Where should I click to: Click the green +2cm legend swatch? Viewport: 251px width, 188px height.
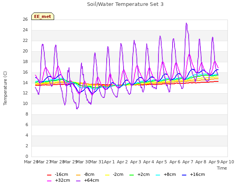click(x=132, y=175)
